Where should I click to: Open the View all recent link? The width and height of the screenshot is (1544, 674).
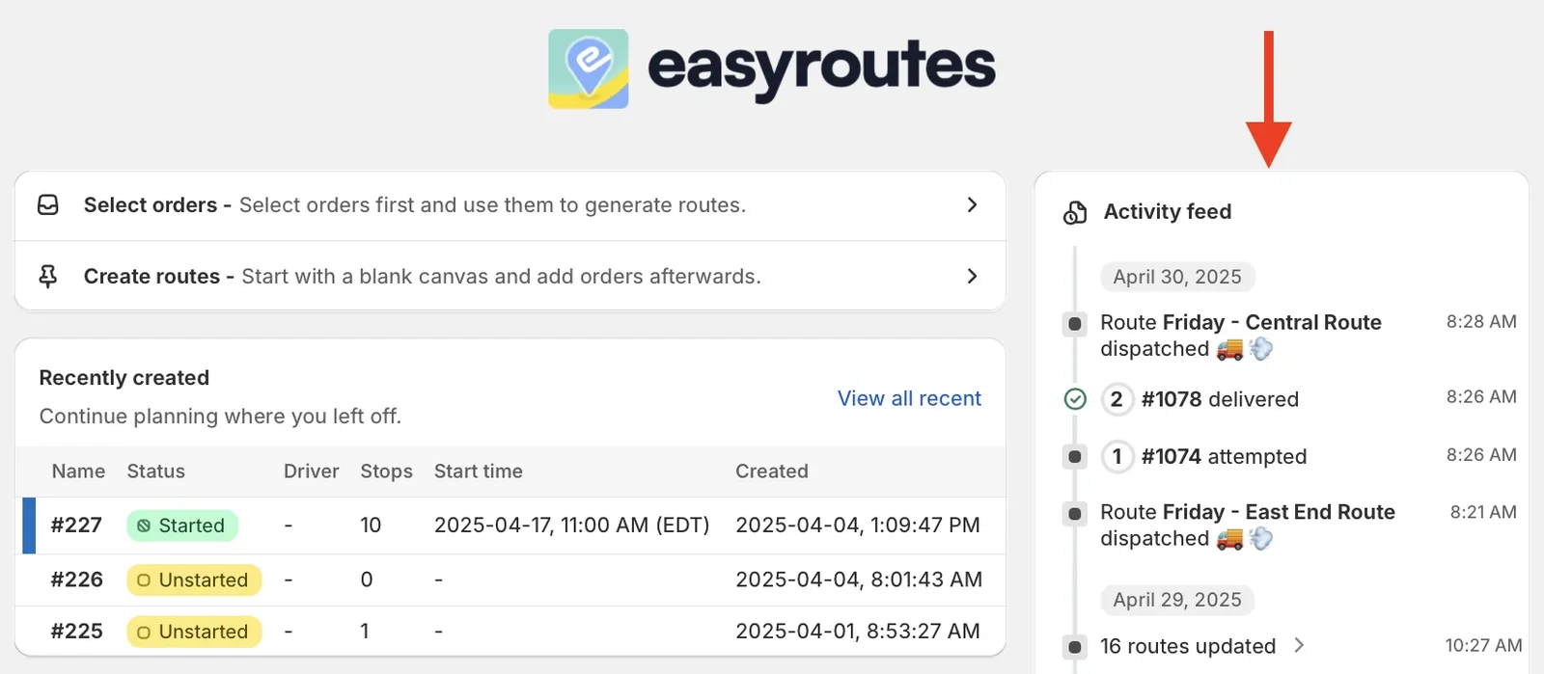[909, 398]
